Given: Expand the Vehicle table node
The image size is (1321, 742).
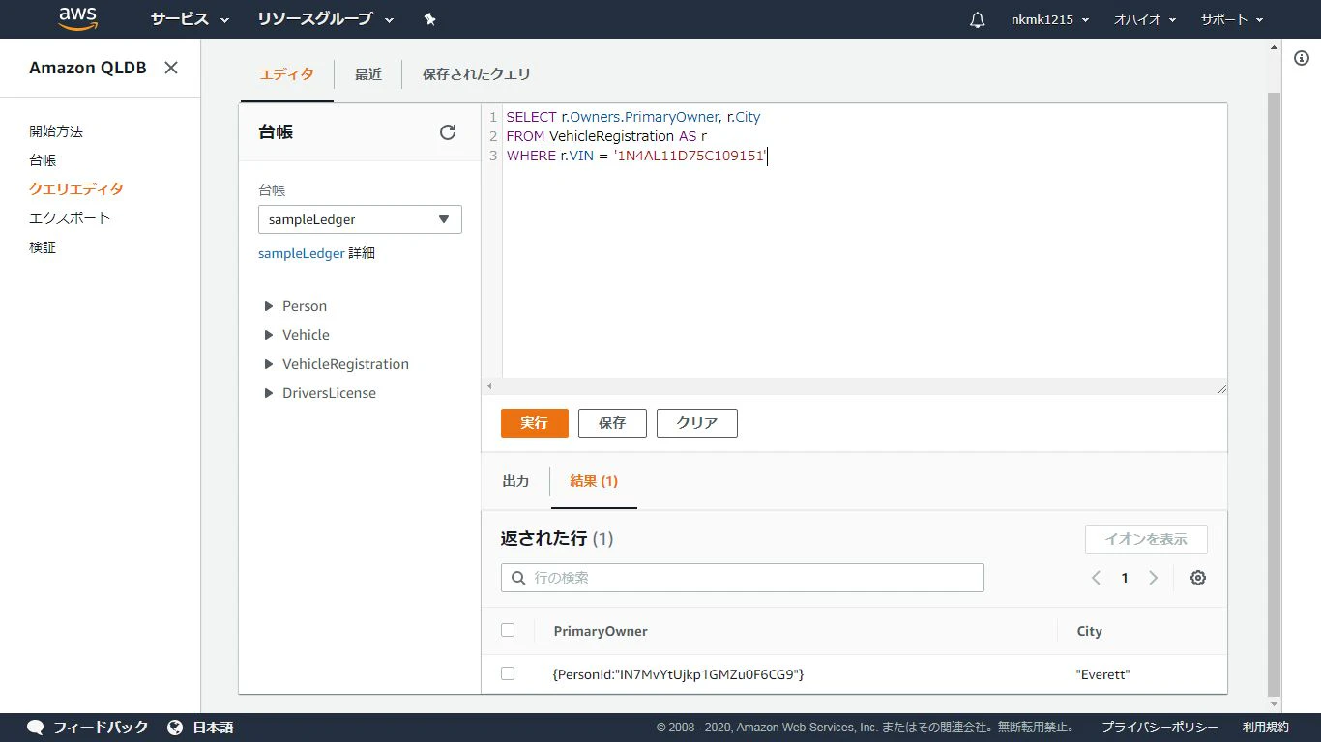Looking at the screenshot, I should point(269,335).
